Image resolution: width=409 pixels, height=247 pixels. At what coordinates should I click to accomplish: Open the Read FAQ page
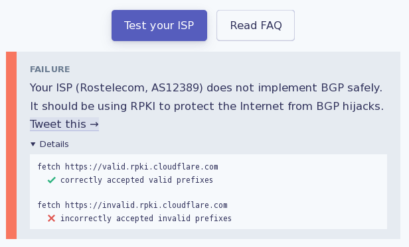[x=256, y=26]
